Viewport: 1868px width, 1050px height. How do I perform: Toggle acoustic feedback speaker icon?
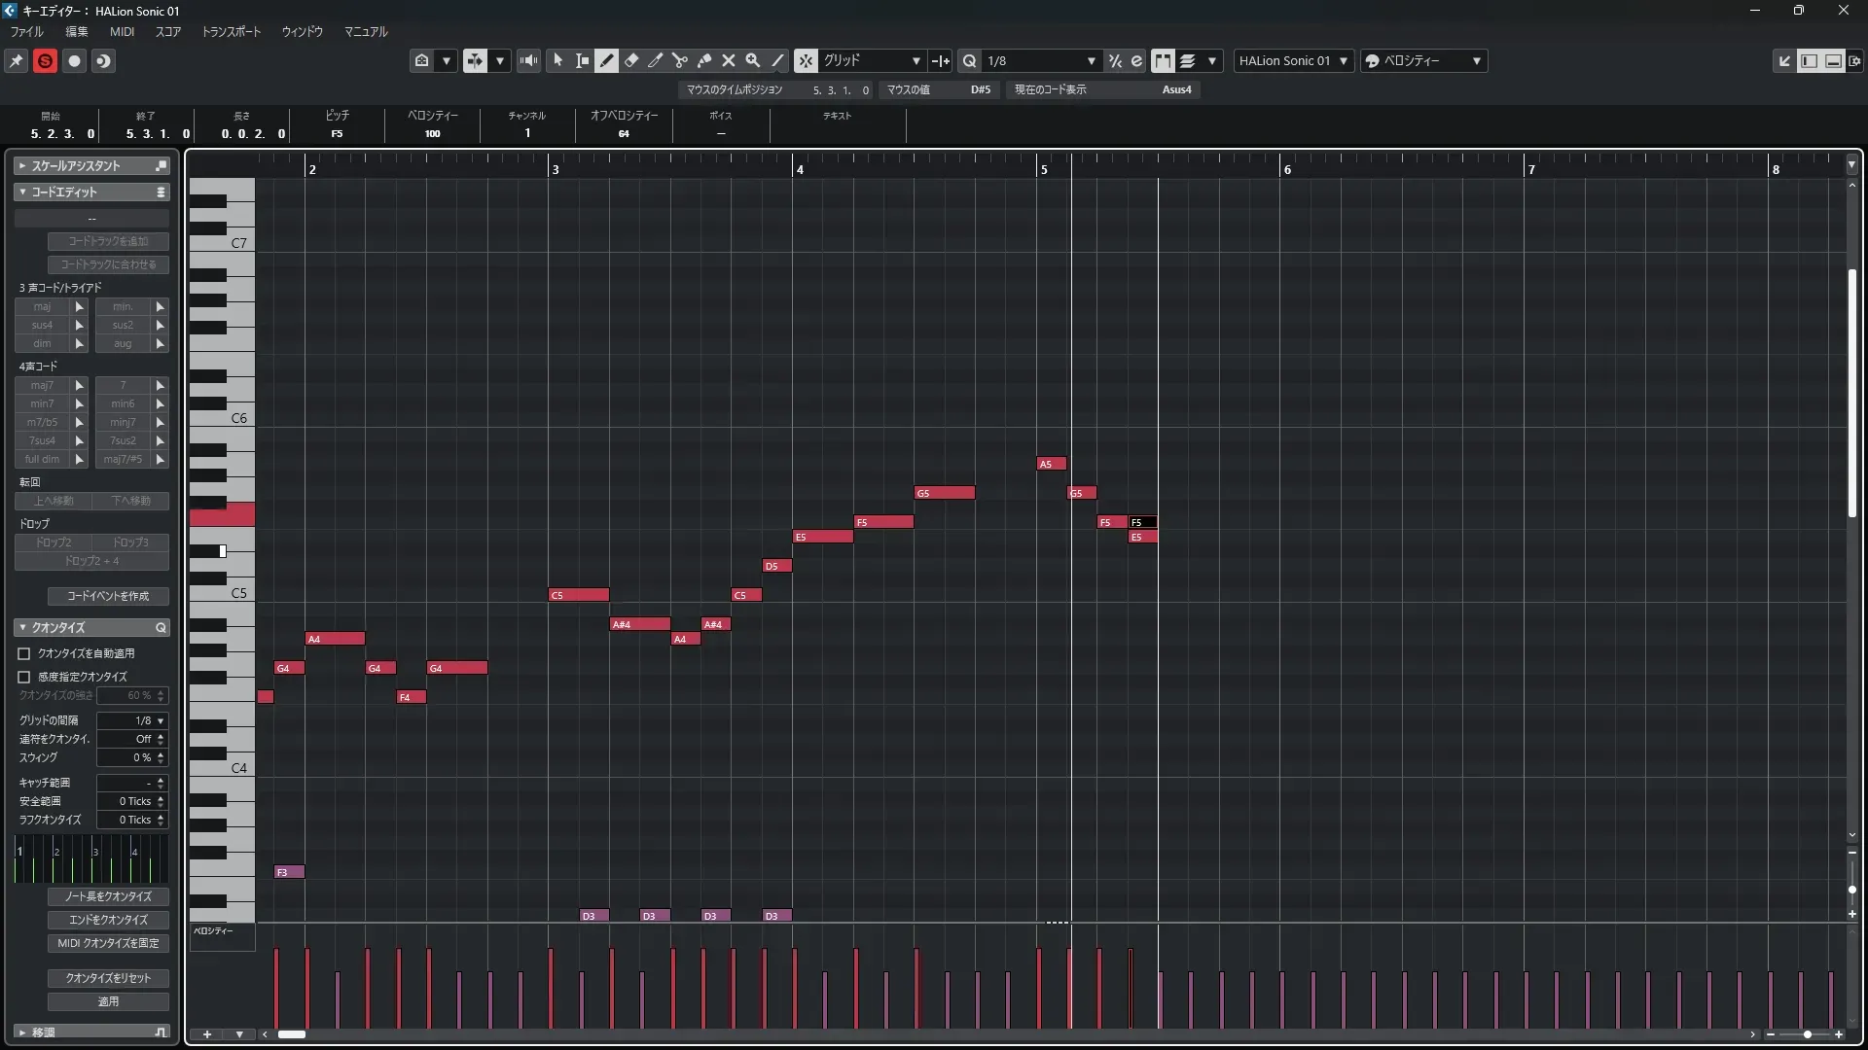(528, 60)
